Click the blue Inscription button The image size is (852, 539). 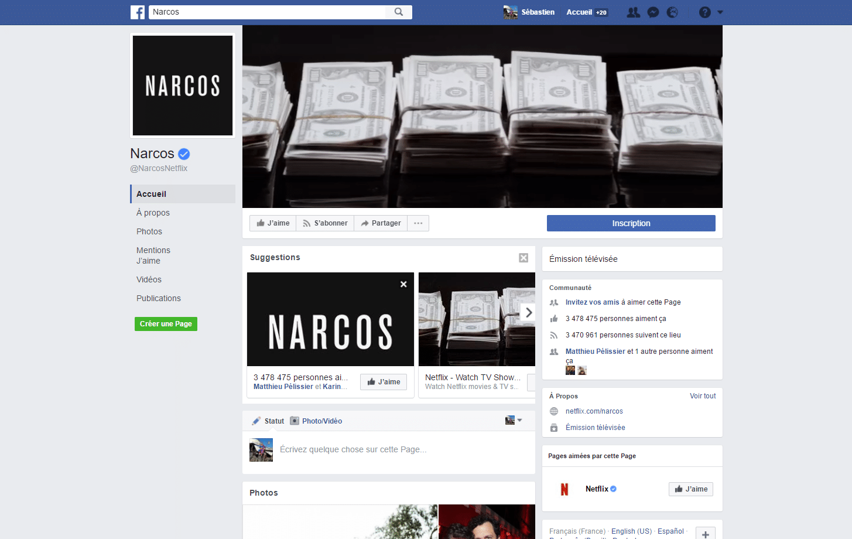tap(631, 223)
